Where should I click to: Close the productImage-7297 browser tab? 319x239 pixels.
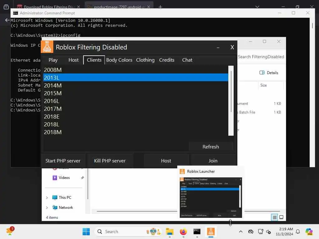(149, 7)
